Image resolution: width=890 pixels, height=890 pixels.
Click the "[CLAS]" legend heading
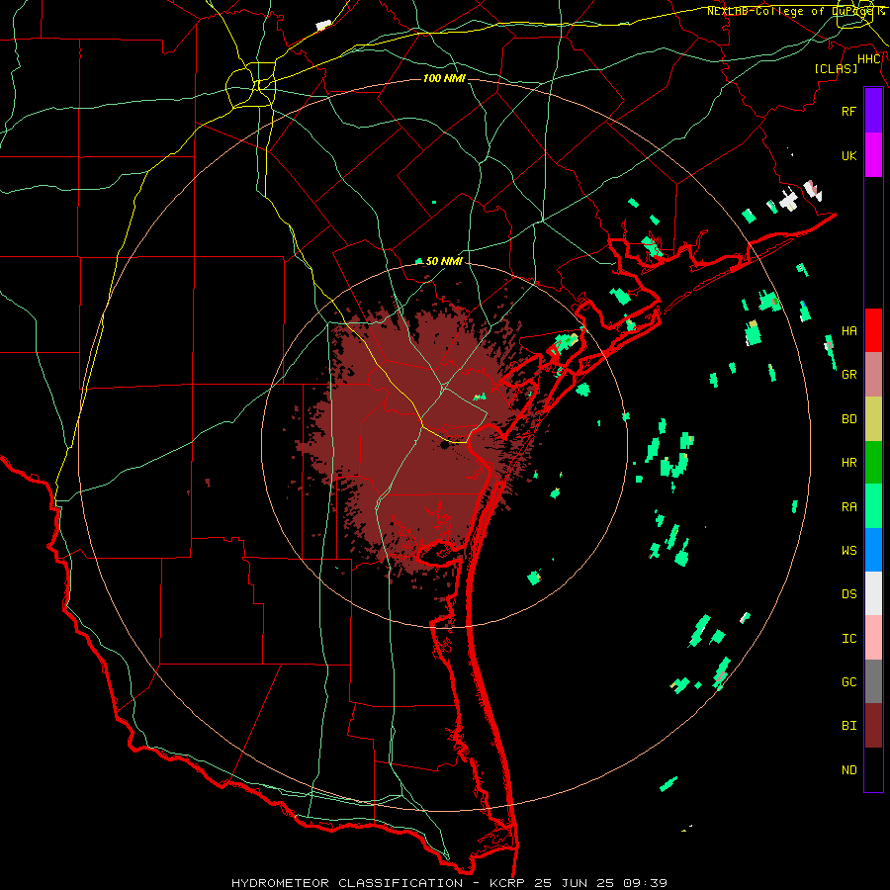(x=836, y=68)
